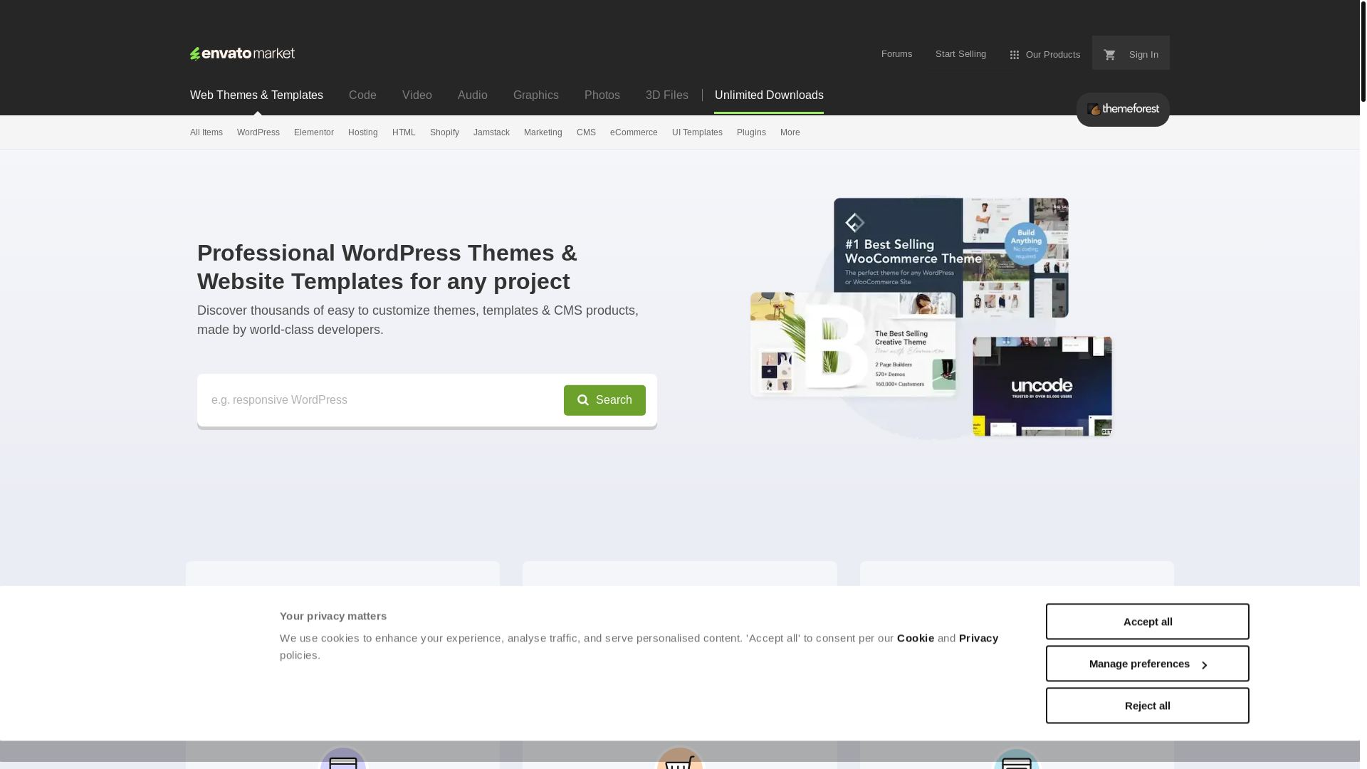Click the green Search button
The image size is (1367, 769).
click(x=604, y=400)
